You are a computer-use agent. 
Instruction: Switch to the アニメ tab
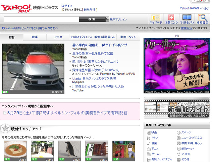58,37
